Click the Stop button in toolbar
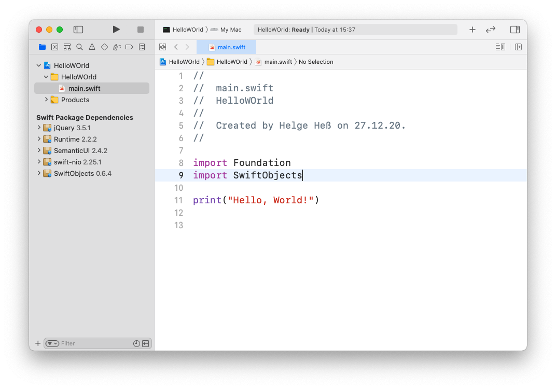The height and width of the screenshot is (389, 556). click(141, 30)
